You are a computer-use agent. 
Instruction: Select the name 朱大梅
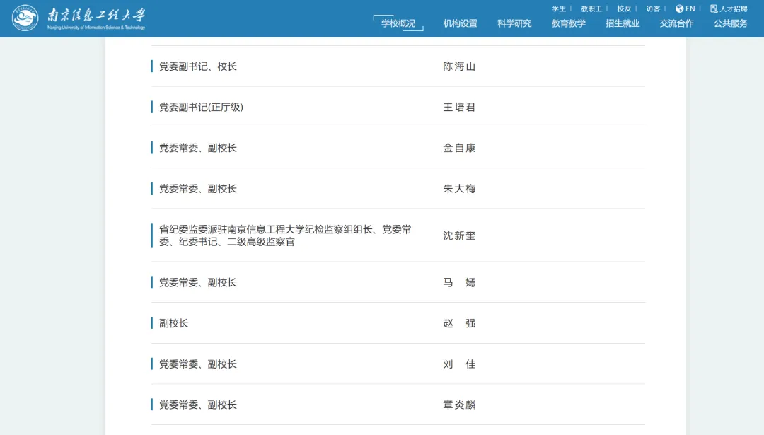point(459,189)
